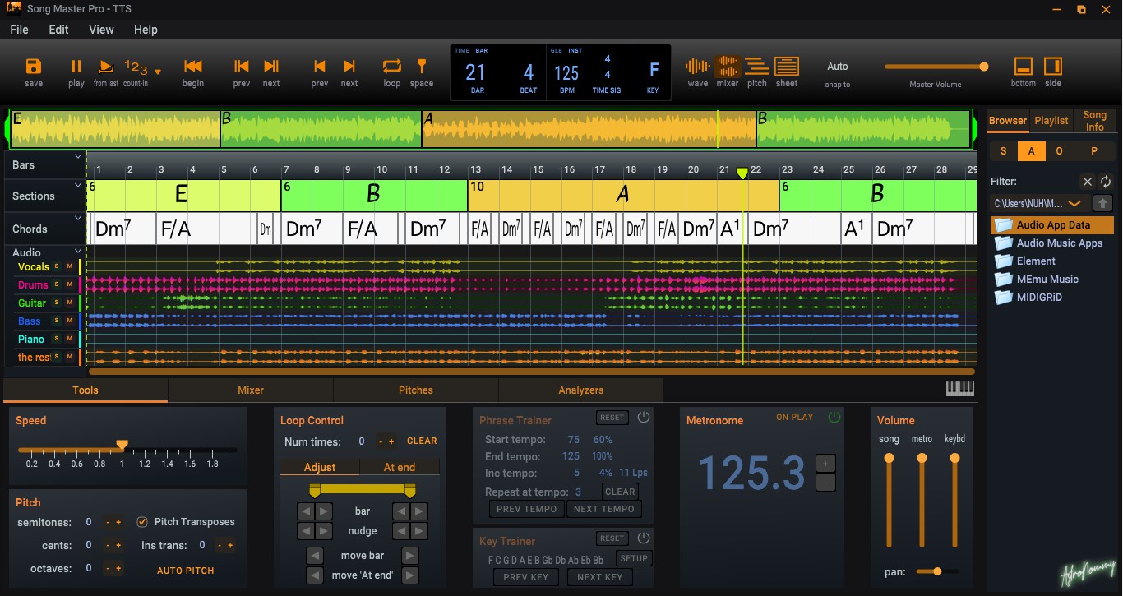Viewport: 1123px width, 596px height.
Task: Click the TIME SIG 4/4 display
Action: [608, 72]
